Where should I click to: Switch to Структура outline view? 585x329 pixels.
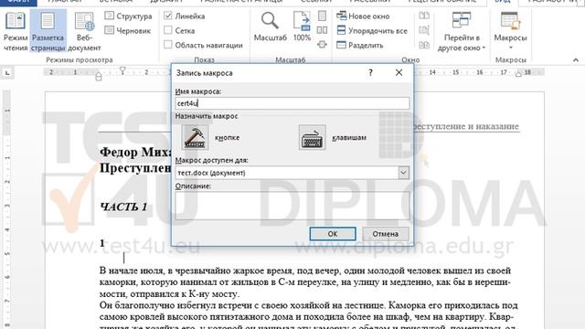coord(128,16)
